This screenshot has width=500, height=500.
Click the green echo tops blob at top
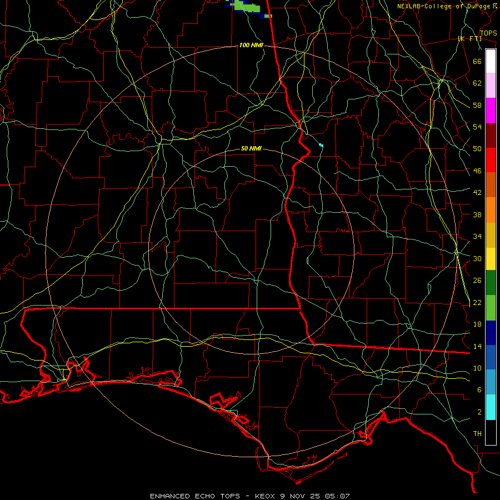coord(248,7)
